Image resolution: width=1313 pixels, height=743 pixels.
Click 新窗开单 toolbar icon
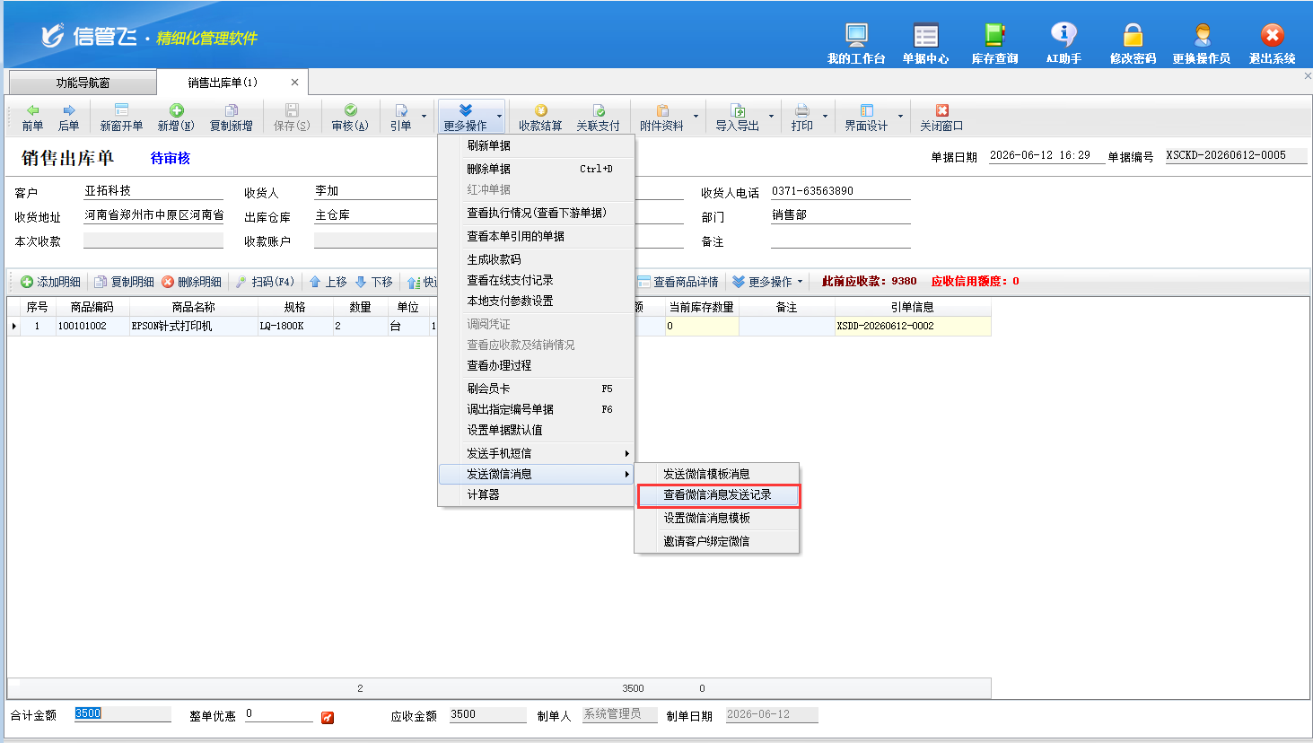(121, 118)
